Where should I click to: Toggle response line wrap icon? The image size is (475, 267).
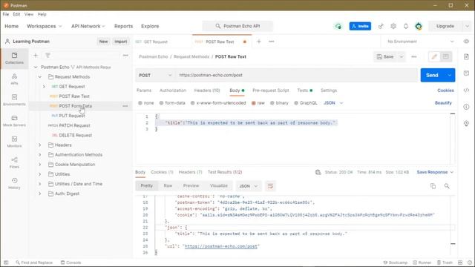point(270,186)
